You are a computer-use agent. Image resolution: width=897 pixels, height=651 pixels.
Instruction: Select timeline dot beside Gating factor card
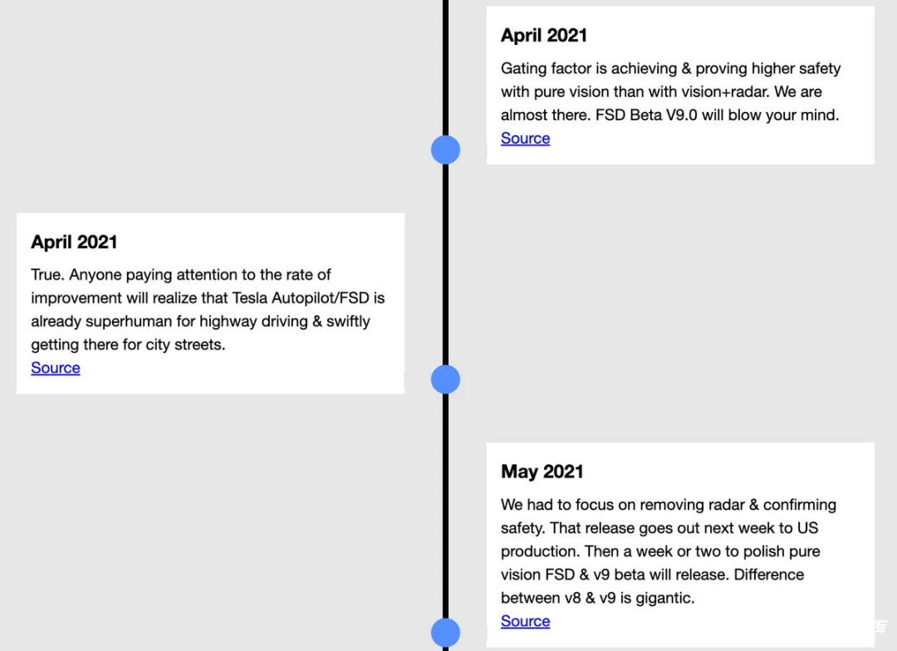click(x=445, y=149)
